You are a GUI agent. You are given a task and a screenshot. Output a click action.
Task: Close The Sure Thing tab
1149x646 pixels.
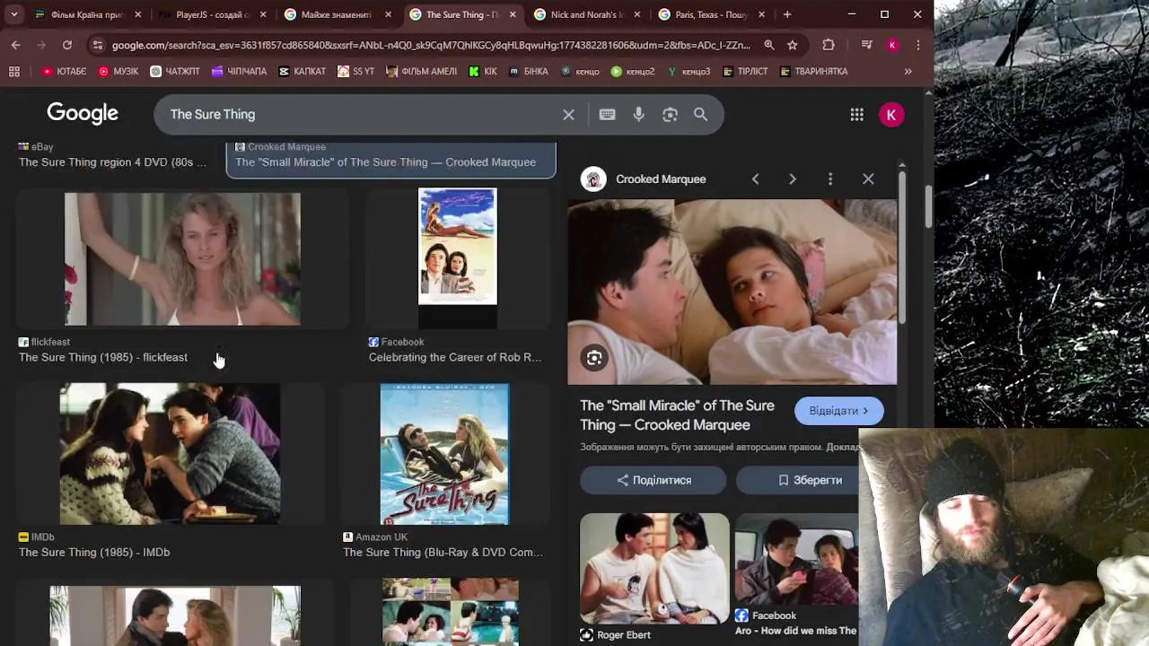coord(512,14)
